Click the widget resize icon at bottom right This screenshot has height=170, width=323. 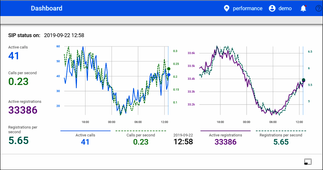[308, 162]
